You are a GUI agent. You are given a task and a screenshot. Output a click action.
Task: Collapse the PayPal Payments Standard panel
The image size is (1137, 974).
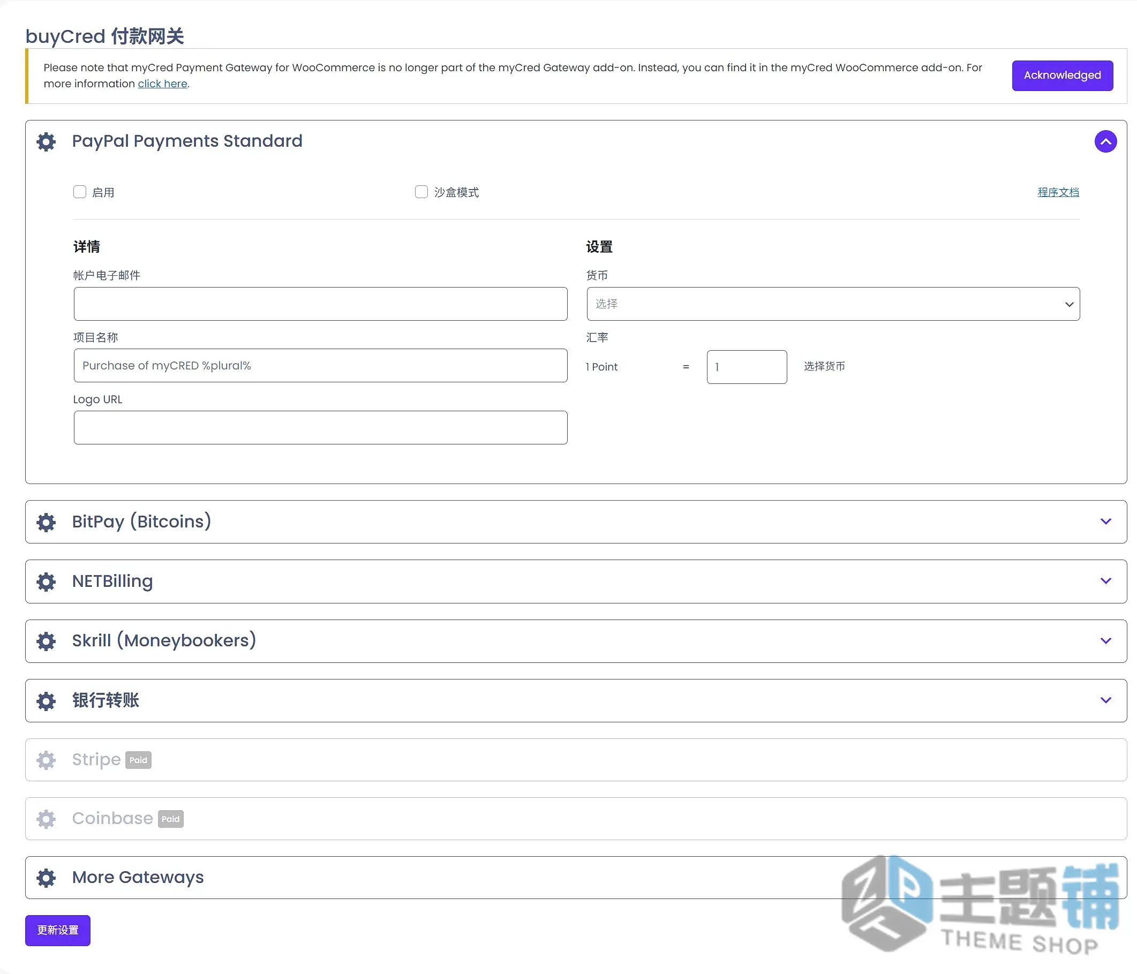(1105, 141)
